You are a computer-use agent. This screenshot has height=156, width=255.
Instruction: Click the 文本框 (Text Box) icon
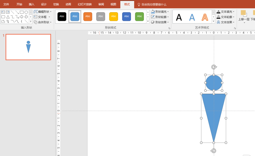coord(36,17)
